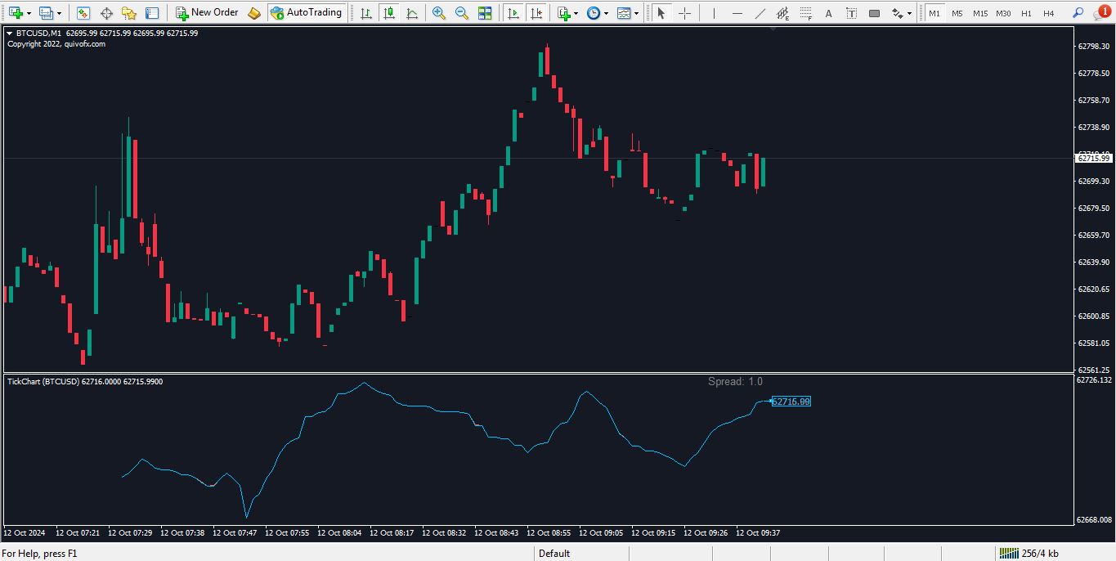Select the Trendline drawing tool

[760, 13]
